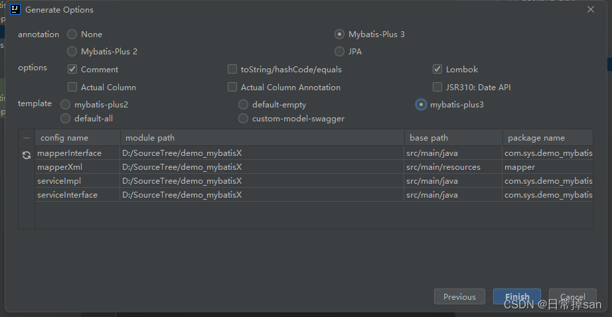Enable Actual Column Annotation checkbox
This screenshot has width=612, height=317.
pyautogui.click(x=232, y=87)
